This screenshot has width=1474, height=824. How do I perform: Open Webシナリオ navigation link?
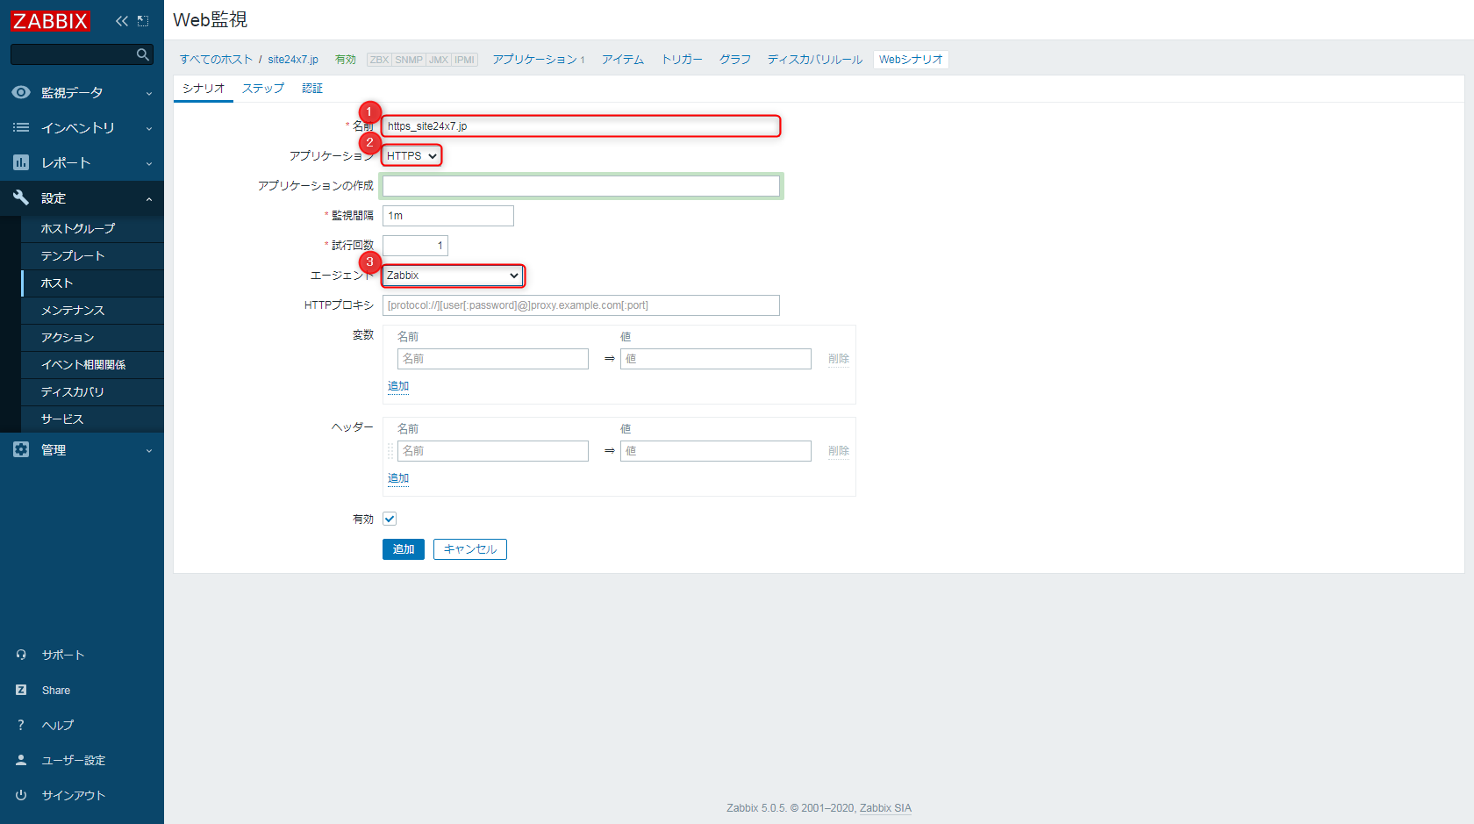click(x=911, y=60)
